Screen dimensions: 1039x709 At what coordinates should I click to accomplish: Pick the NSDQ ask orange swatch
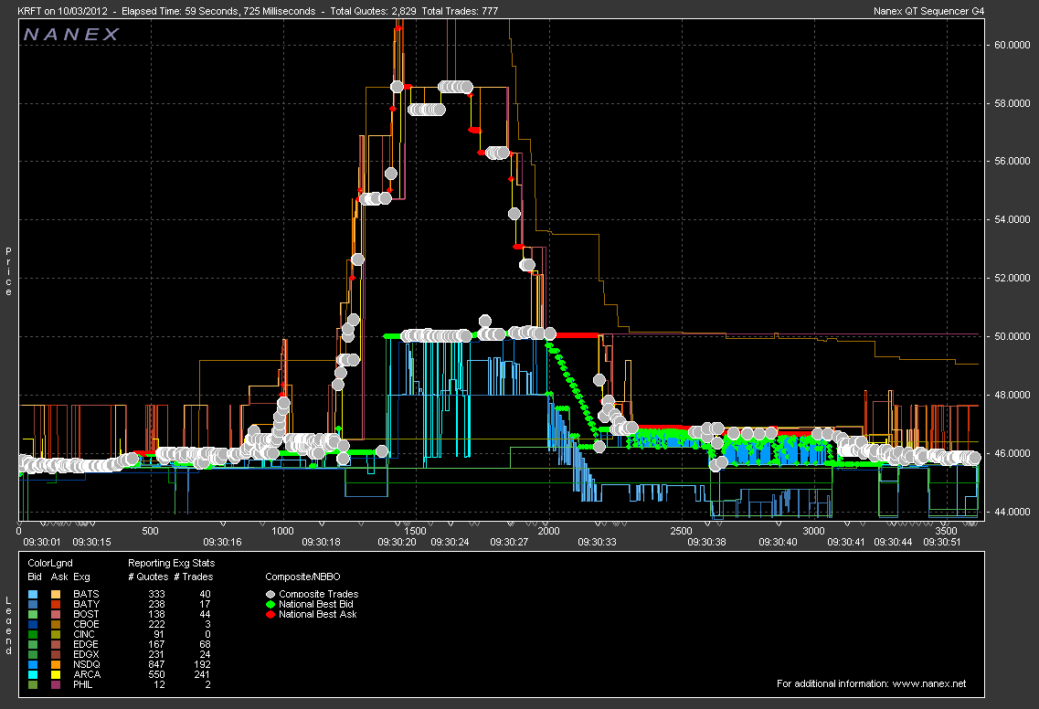tap(57, 664)
